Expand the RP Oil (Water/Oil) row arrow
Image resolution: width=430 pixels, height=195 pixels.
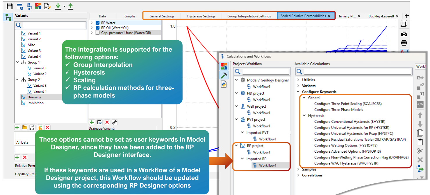point(92,28)
